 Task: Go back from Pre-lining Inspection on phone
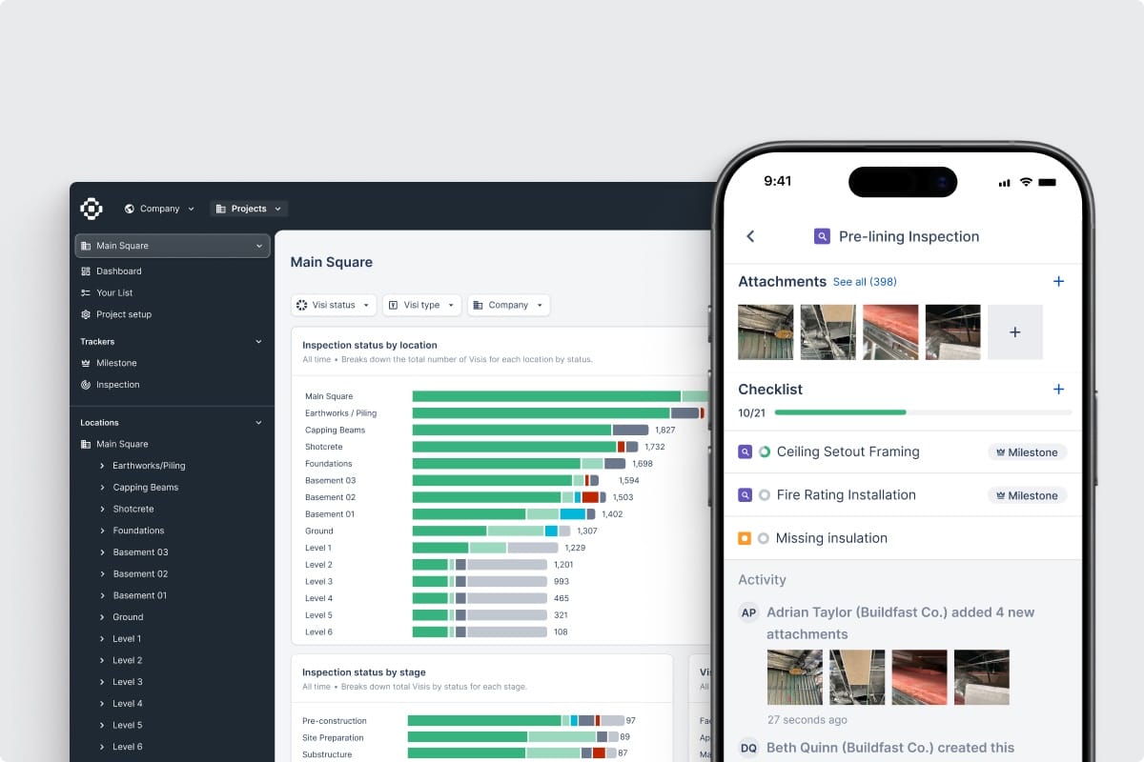[x=750, y=236]
